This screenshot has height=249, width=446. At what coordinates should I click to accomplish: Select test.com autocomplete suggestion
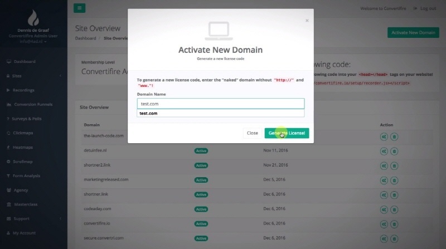pyautogui.click(x=220, y=113)
